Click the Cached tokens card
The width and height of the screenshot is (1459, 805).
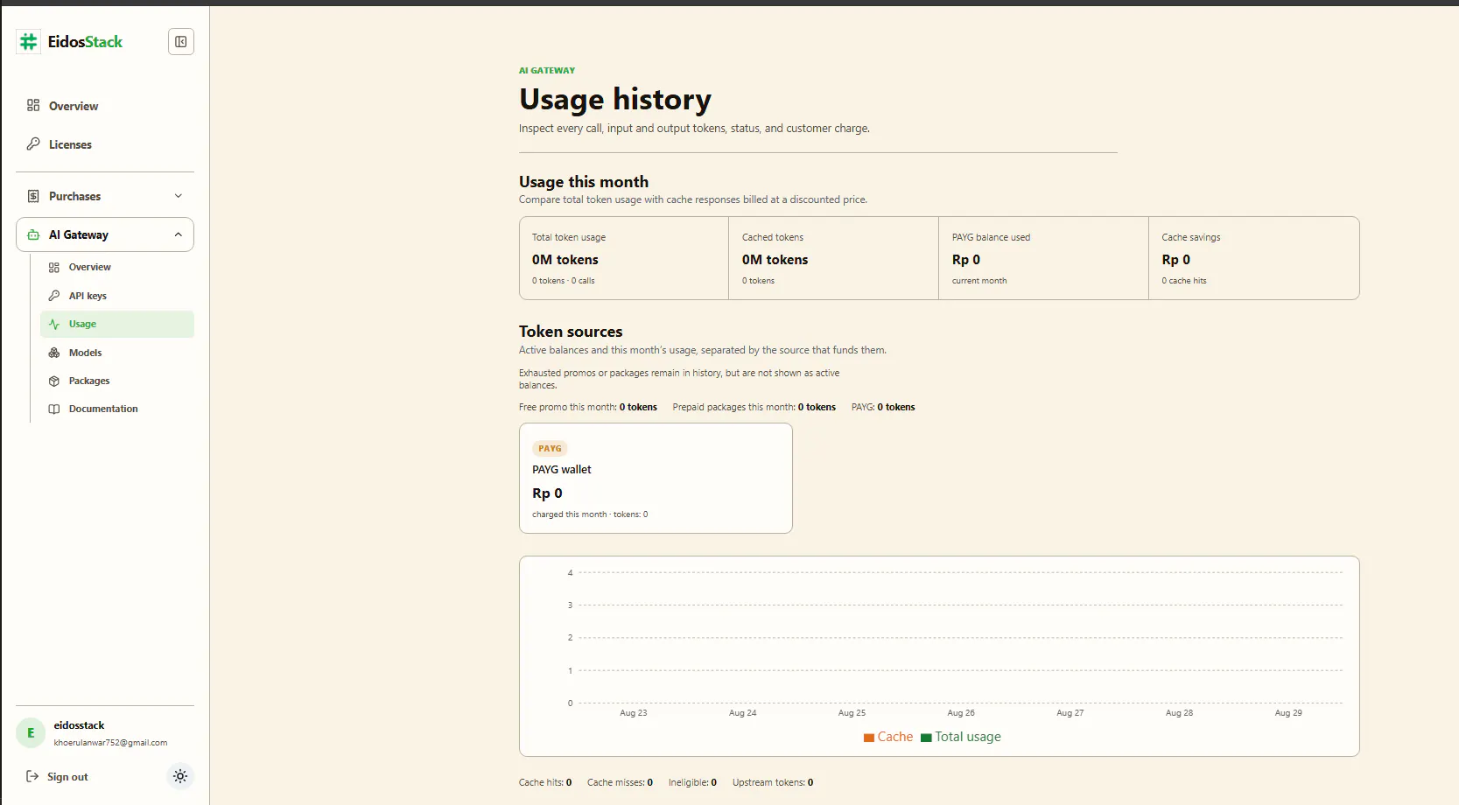click(x=834, y=258)
